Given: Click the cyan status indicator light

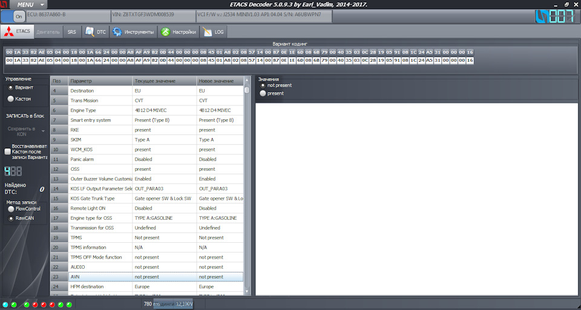Looking at the screenshot, I should (x=5, y=305).
